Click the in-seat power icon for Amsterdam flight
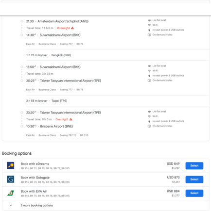Screen dimensions: 211x211 click(149, 30)
